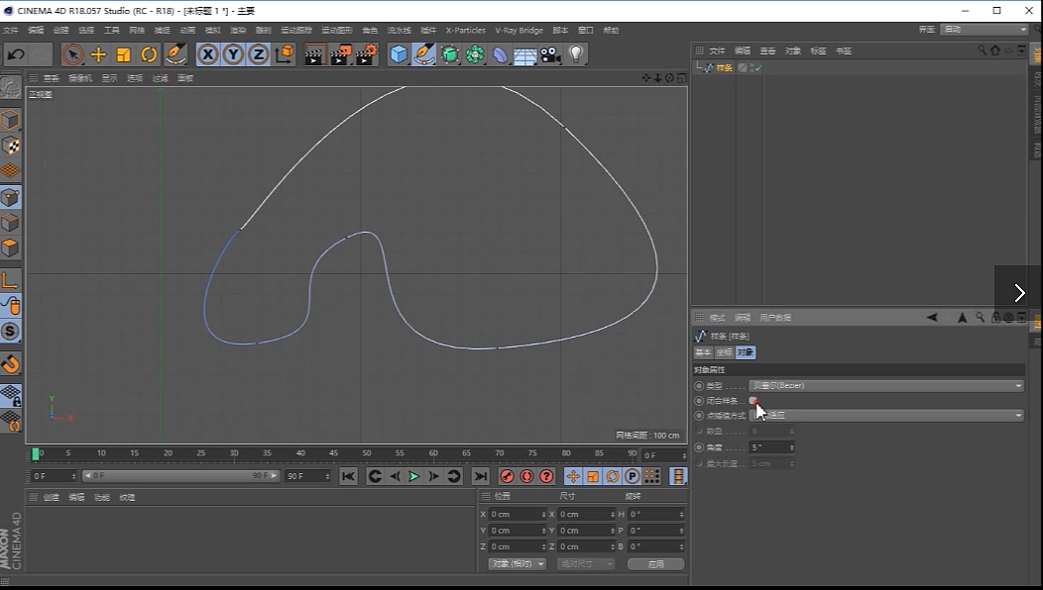Open Render Settings clapperboard with gear
The image size is (1043, 590).
pyautogui.click(x=367, y=54)
